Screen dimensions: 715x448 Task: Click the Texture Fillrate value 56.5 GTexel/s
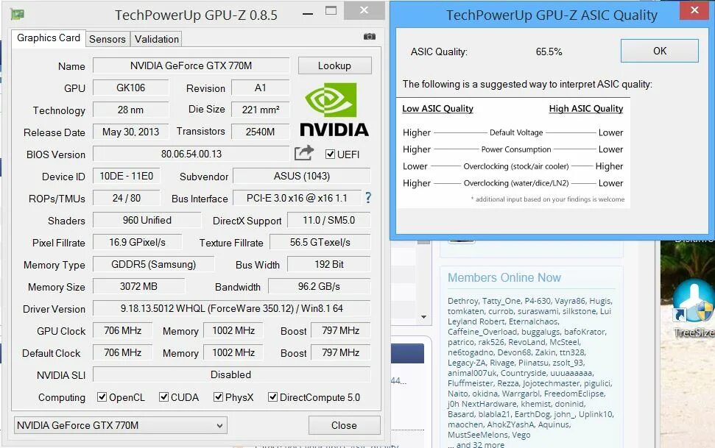tap(320, 242)
